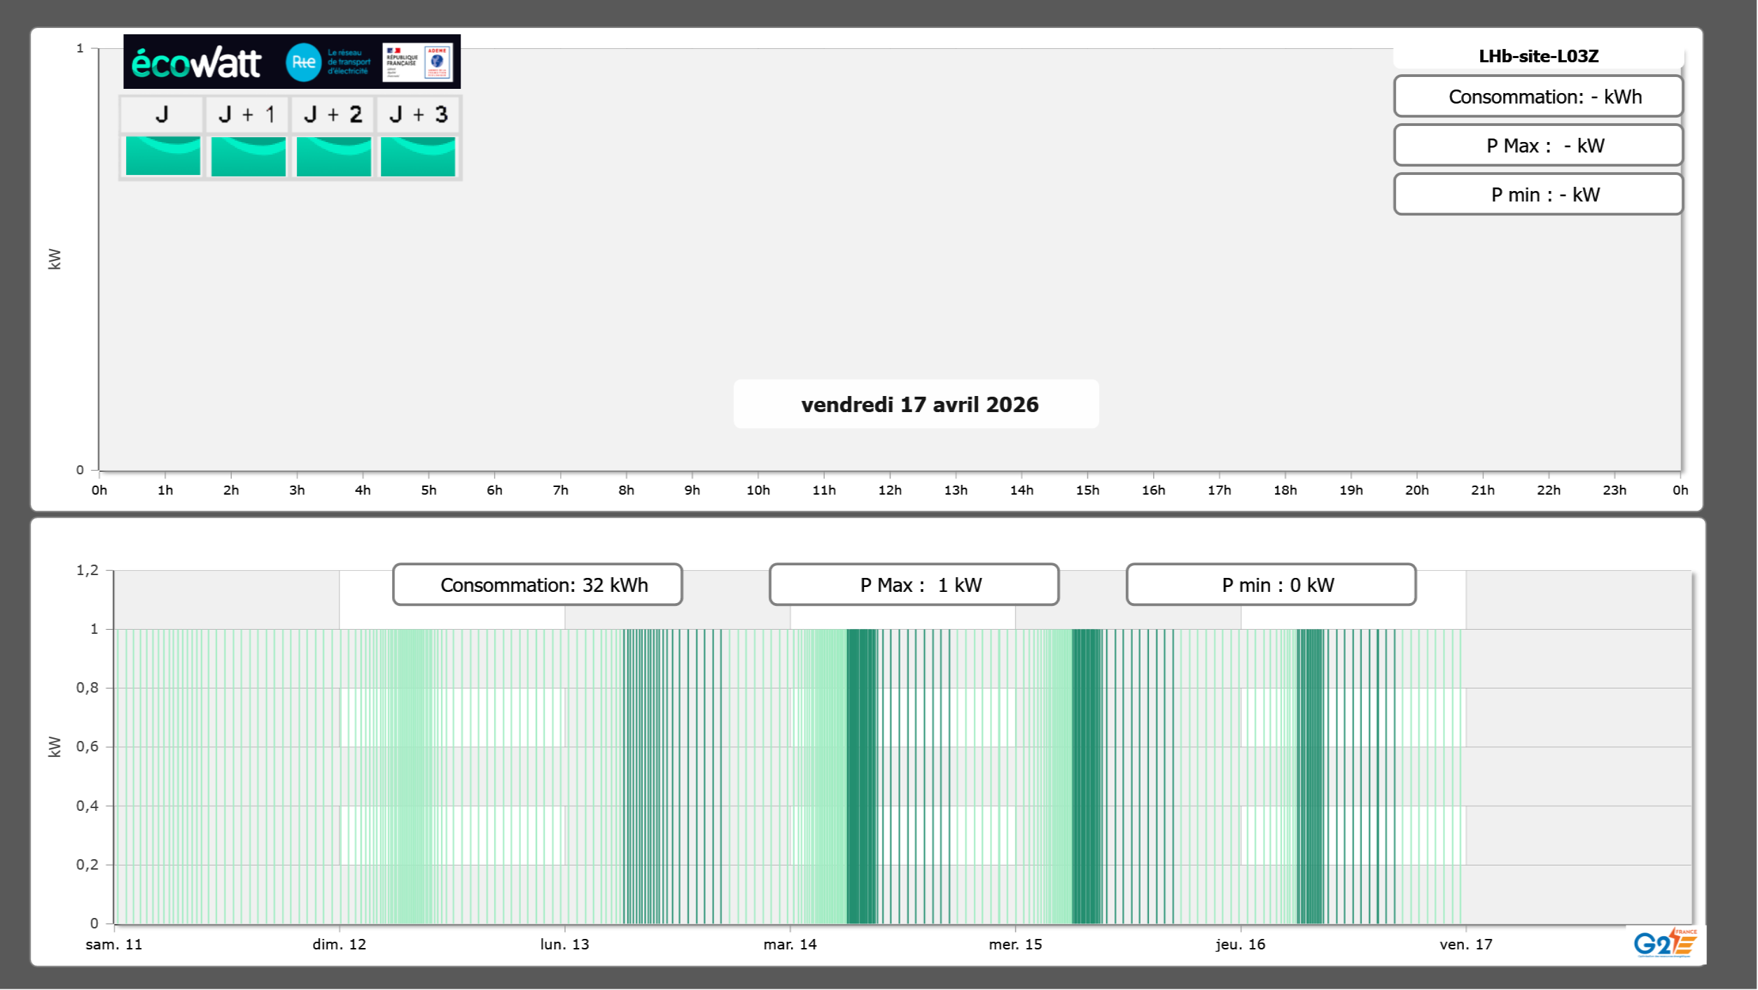Click the Rte circular logo
The width and height of the screenshot is (1758, 990).
303,62
